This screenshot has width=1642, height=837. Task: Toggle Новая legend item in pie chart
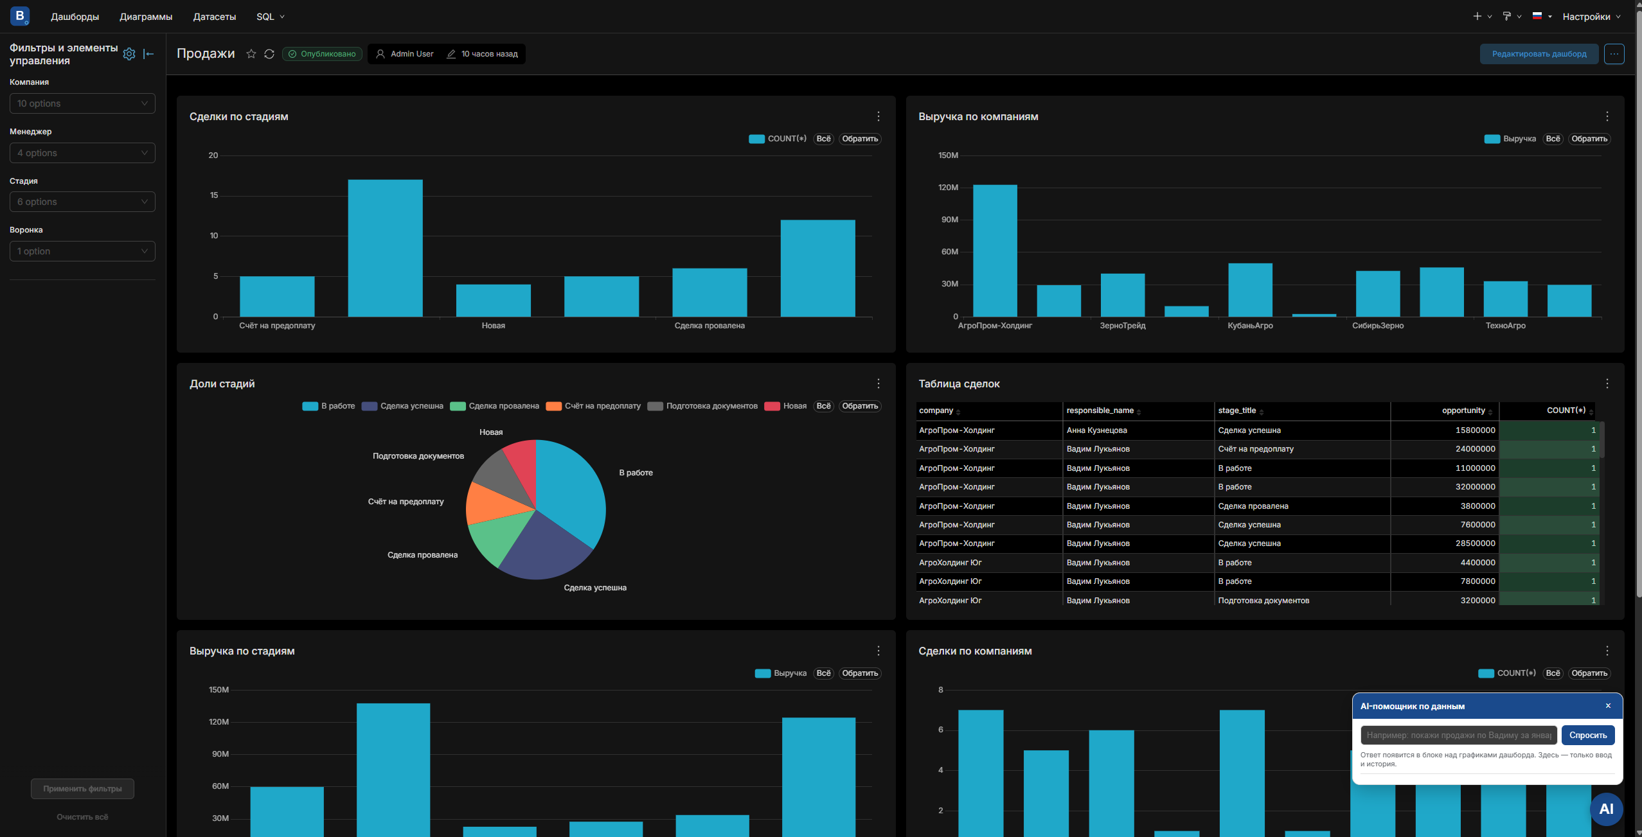[x=785, y=406]
